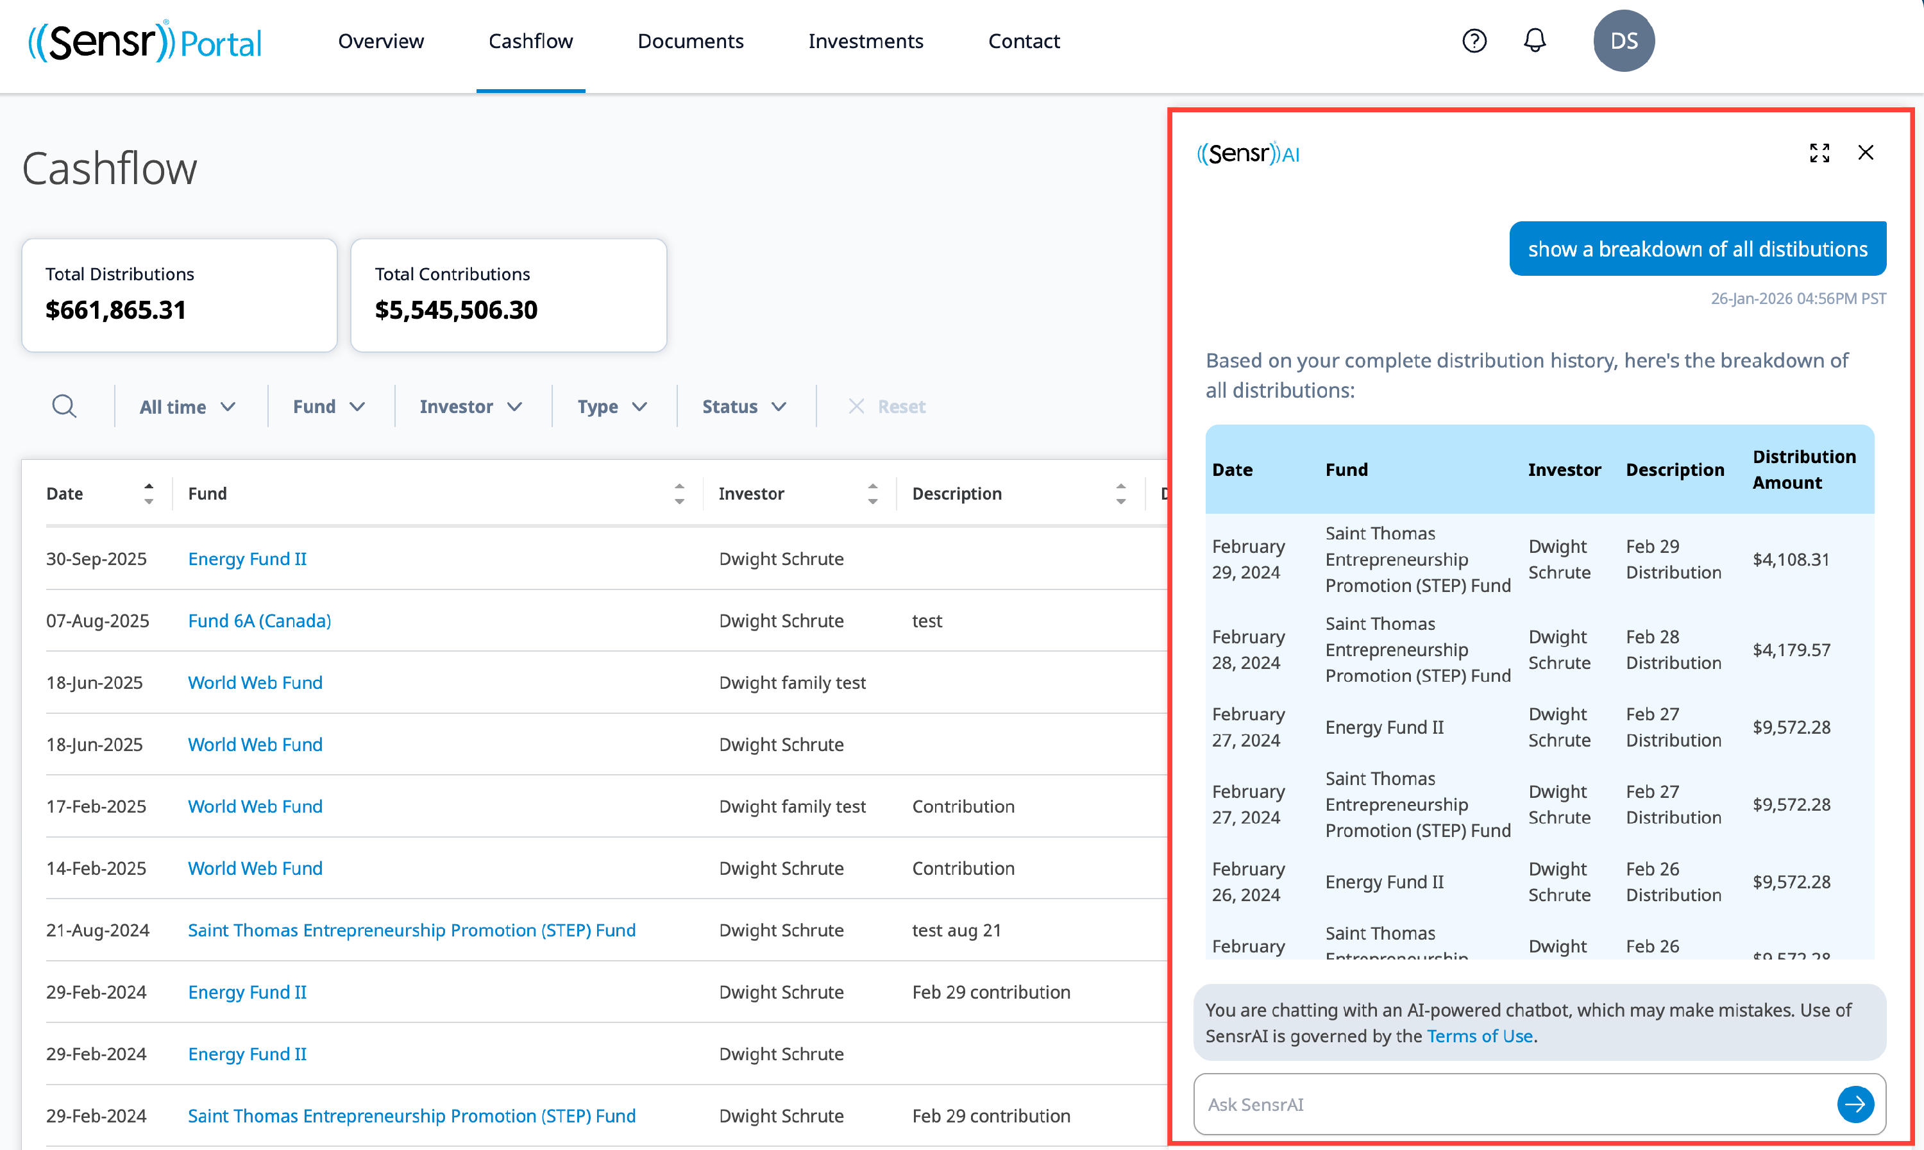Expand the SensrAI chat panel fullscreen
Image resolution: width=1924 pixels, height=1150 pixels.
pos(1819,153)
